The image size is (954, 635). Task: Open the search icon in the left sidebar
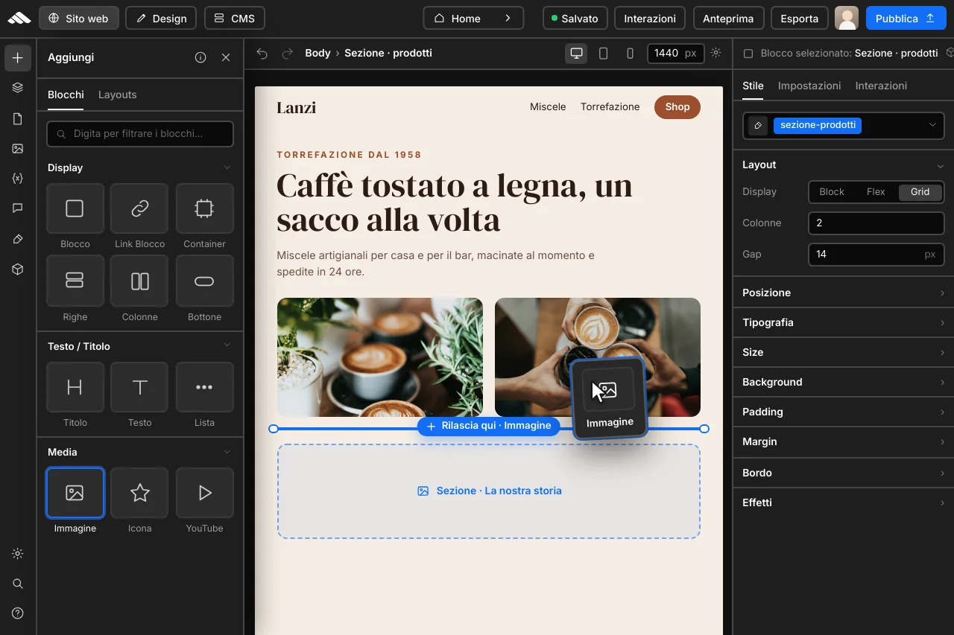[18, 584]
